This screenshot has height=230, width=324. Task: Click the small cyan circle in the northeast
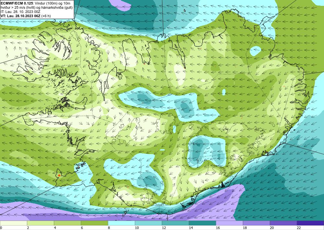[x=255, y=51]
